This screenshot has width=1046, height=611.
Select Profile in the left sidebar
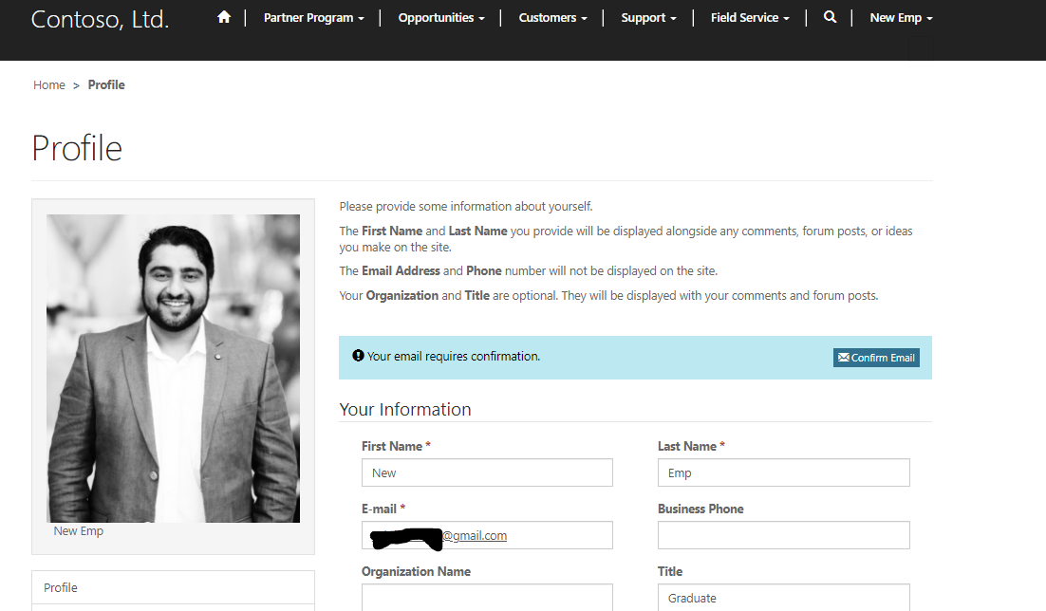pyautogui.click(x=61, y=587)
